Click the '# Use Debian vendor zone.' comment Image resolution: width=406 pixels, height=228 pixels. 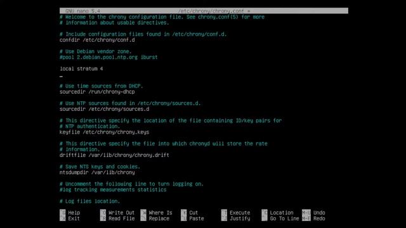click(x=96, y=51)
